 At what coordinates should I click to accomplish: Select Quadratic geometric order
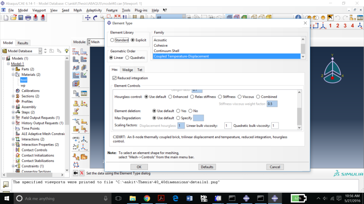pyautogui.click(x=127, y=58)
